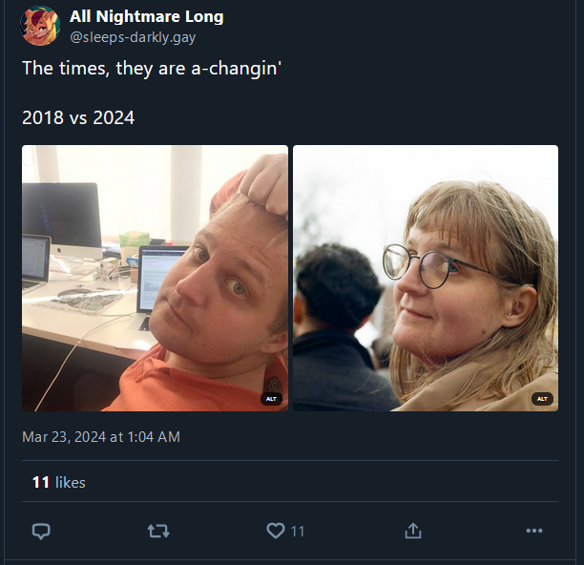Open the three-dot more options menu
This screenshot has height=565, width=584.
point(534,531)
